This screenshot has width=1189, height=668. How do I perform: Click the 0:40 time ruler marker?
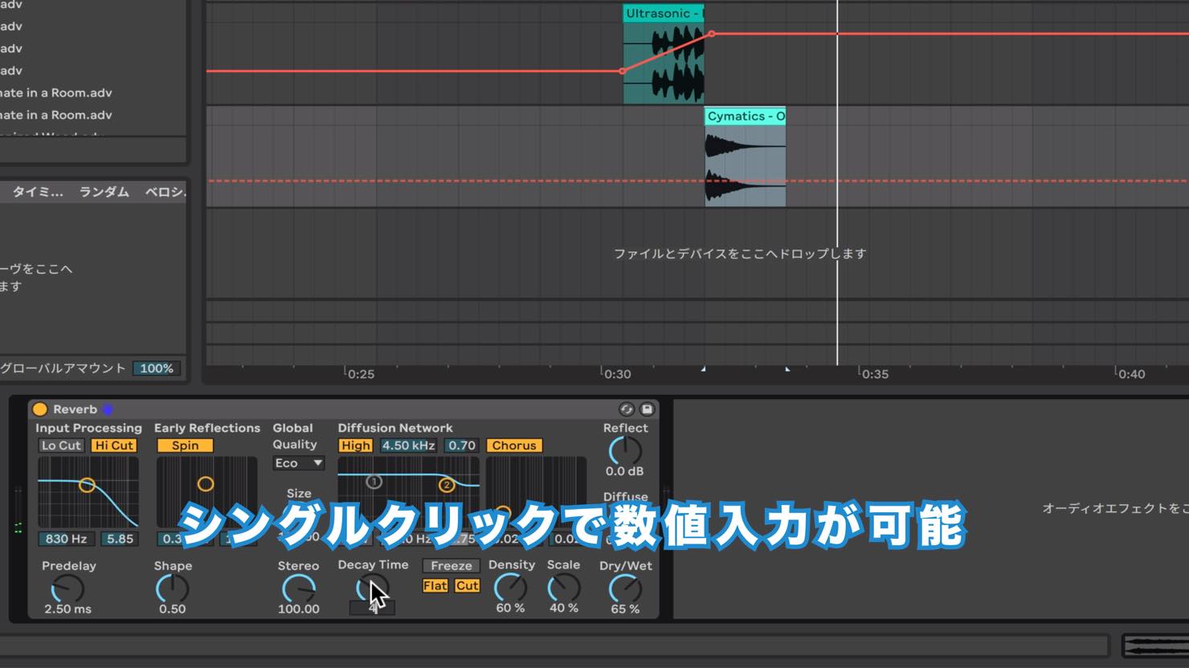(1132, 374)
